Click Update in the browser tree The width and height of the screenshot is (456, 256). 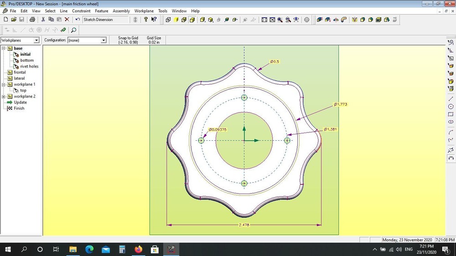pos(20,102)
